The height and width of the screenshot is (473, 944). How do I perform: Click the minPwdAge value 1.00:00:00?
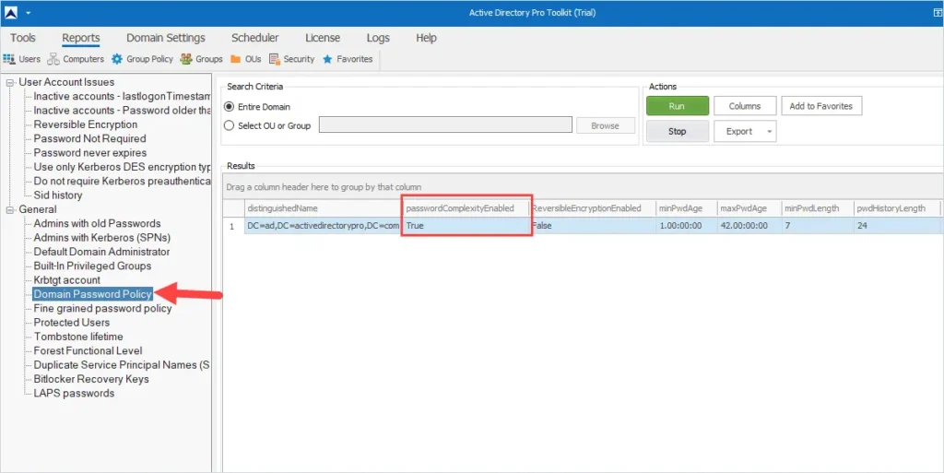[x=686, y=226]
